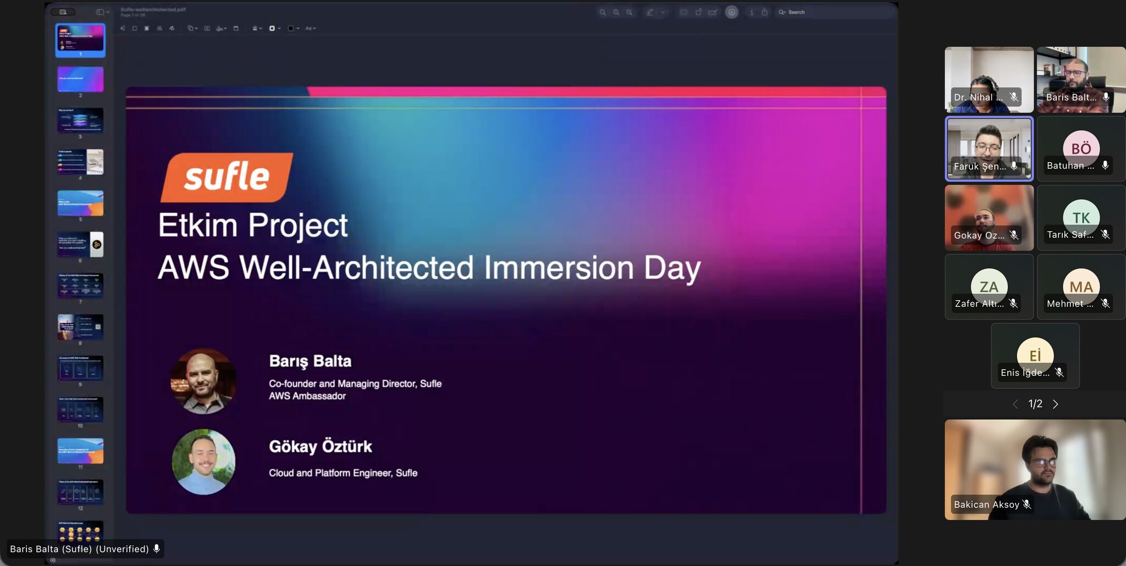
Task: Click the Search field in Preview
Action: pyautogui.click(x=835, y=12)
